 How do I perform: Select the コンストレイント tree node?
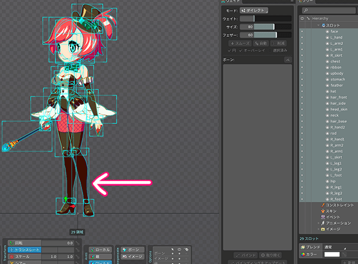click(337, 205)
